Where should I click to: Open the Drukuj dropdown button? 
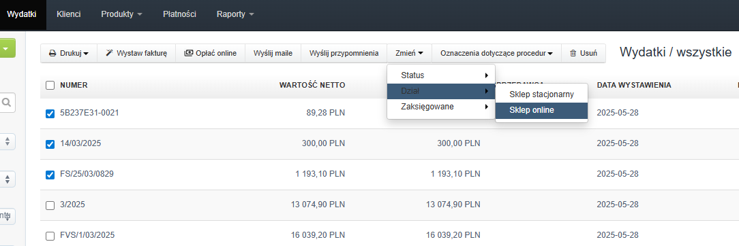click(x=69, y=54)
